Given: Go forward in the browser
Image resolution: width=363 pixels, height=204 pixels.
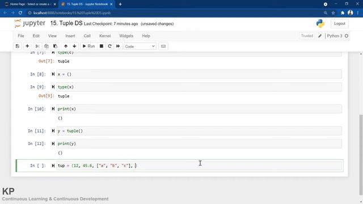Looking at the screenshot, I should [12, 13].
